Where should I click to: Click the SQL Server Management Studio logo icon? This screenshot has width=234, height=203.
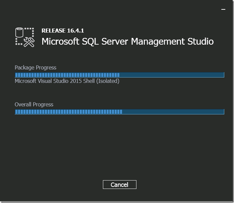coord(25,37)
